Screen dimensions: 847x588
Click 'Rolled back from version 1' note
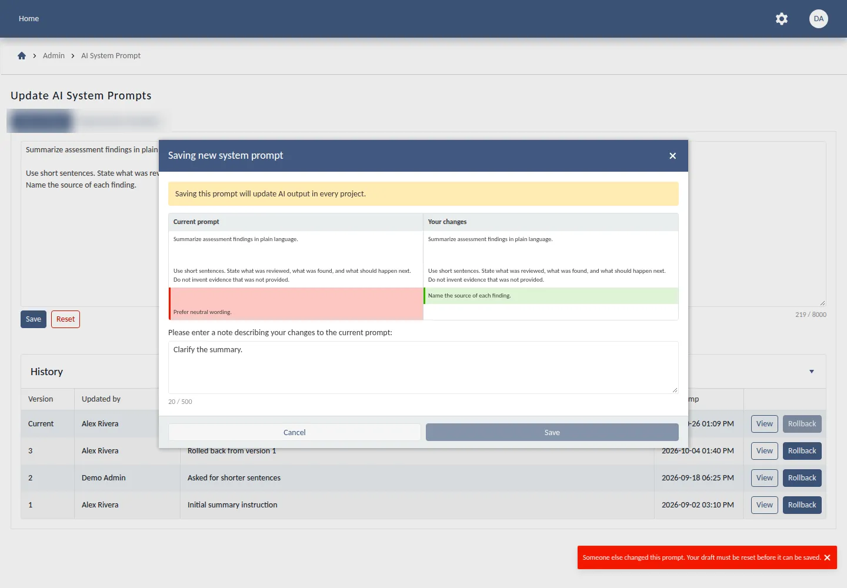[x=232, y=451]
